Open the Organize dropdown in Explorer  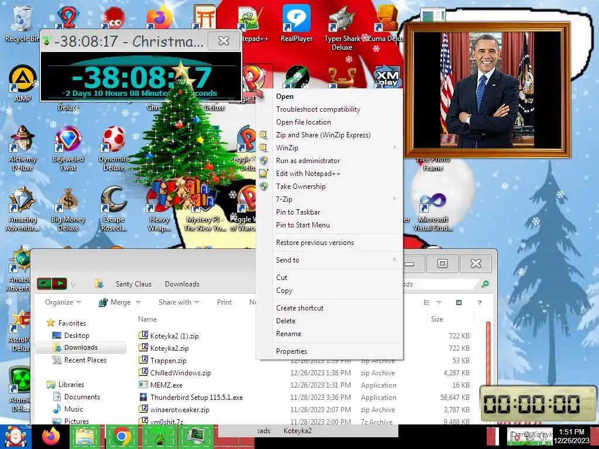click(x=63, y=302)
